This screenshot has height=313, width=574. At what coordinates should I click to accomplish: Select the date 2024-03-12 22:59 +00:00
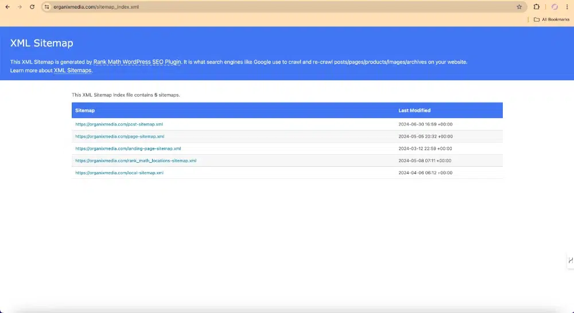pyautogui.click(x=425, y=148)
